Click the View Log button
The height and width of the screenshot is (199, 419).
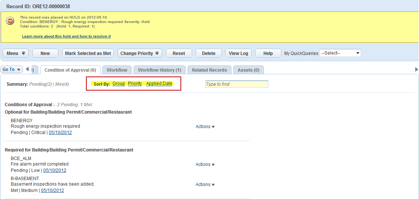pos(238,53)
